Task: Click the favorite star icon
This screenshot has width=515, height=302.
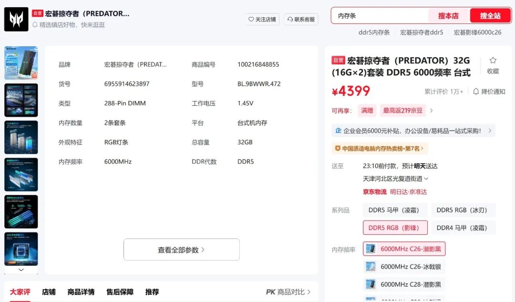Action: tap(493, 60)
